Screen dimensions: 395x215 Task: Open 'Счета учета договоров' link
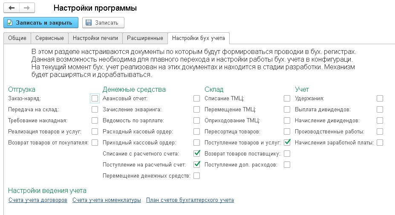(x=38, y=200)
